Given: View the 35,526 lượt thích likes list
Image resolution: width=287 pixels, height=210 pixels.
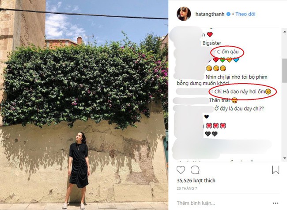Looking at the screenshot, I should [x=196, y=181].
